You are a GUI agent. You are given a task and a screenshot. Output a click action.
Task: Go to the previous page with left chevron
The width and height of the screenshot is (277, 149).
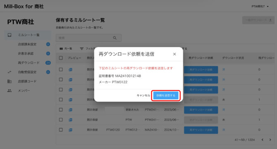[263, 140]
